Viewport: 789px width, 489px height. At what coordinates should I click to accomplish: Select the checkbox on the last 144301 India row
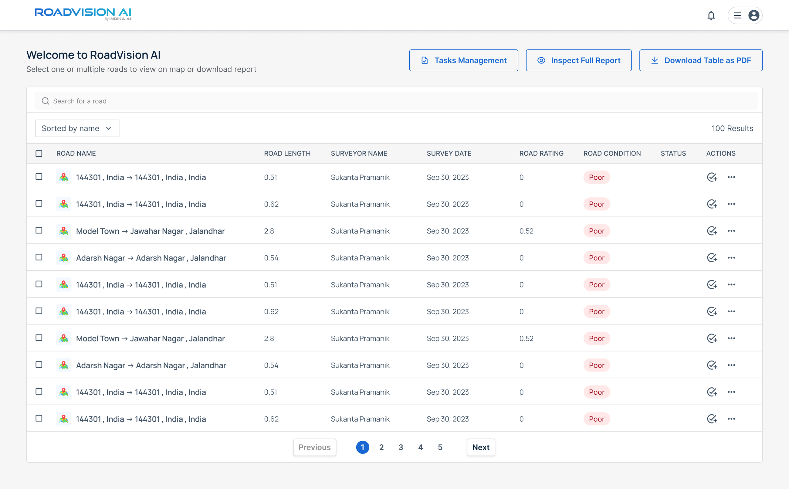coord(39,419)
